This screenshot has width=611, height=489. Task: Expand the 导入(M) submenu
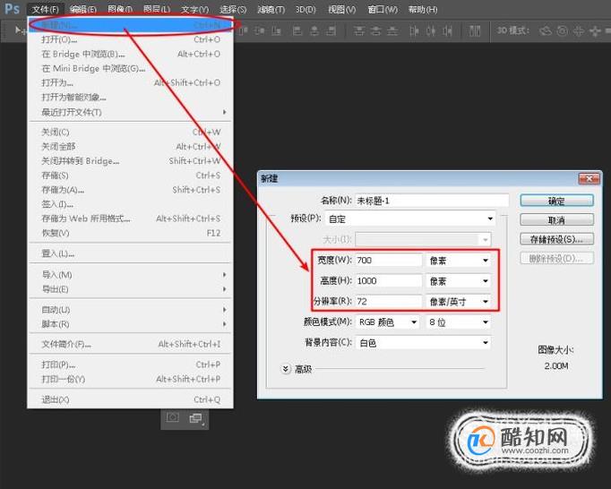coord(131,275)
